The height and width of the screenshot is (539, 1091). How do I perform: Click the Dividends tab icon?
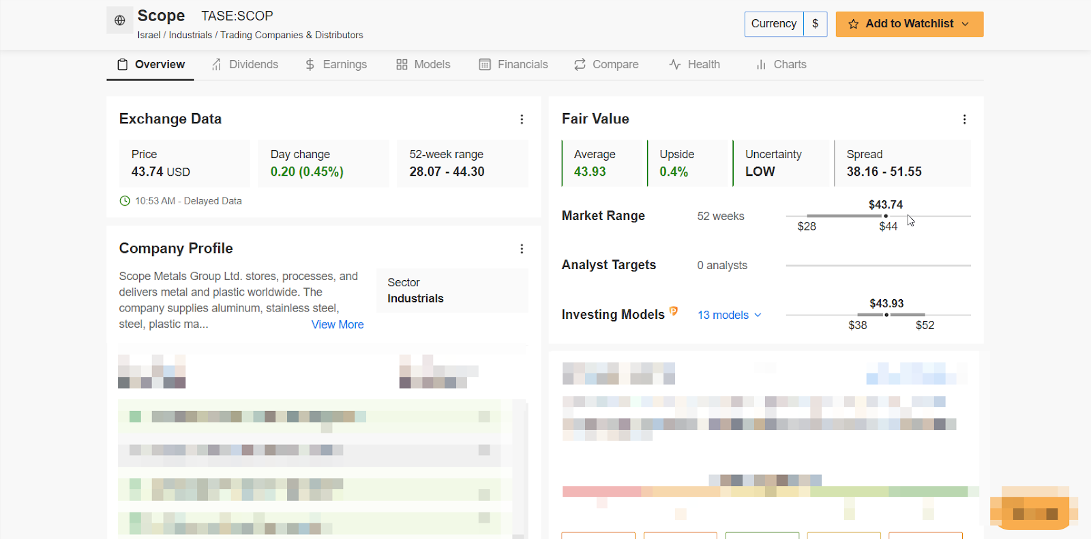coord(217,65)
